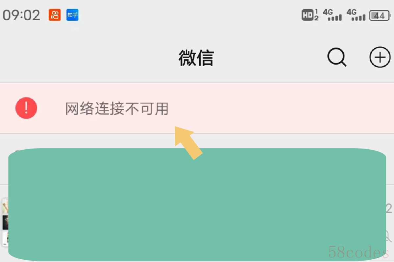
Task: Tap the pink network error banner background
Action: coord(197,108)
